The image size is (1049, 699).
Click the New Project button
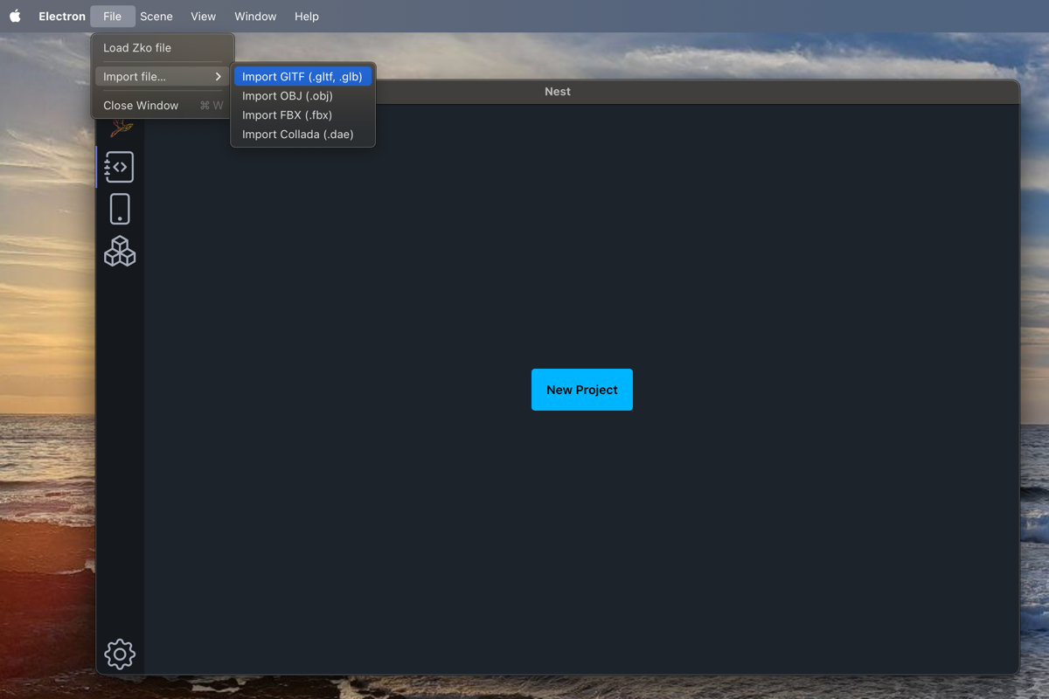pos(581,390)
